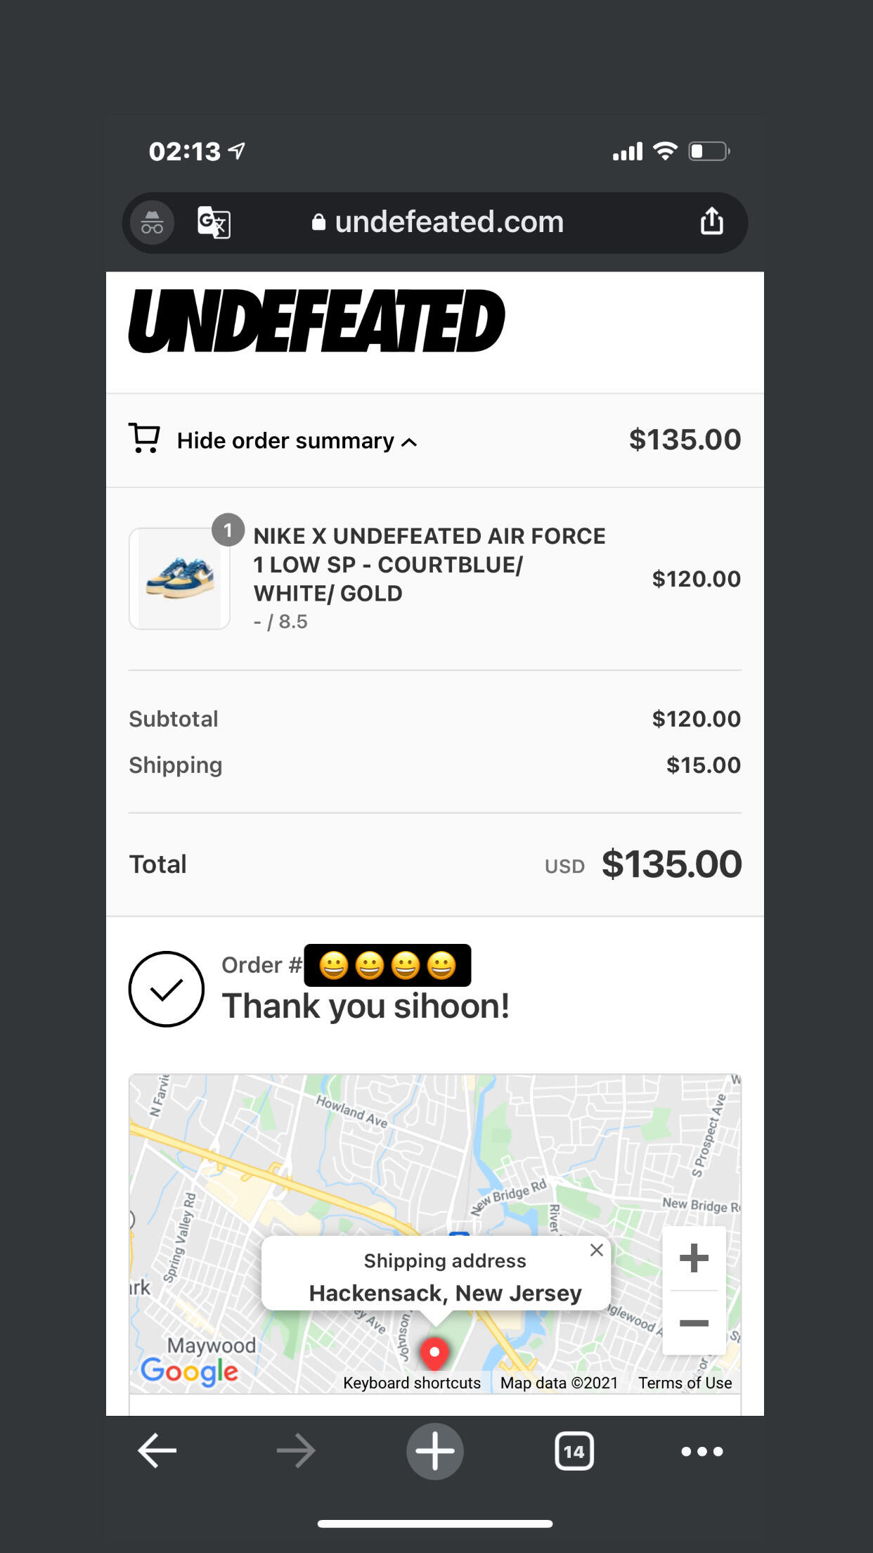
Task: Open the Google logo on map
Action: (189, 1371)
